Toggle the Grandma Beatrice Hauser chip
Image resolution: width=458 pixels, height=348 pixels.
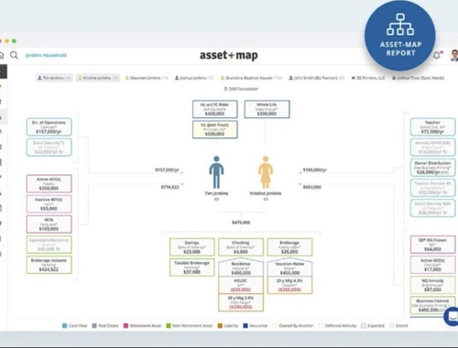pyautogui.click(x=251, y=78)
